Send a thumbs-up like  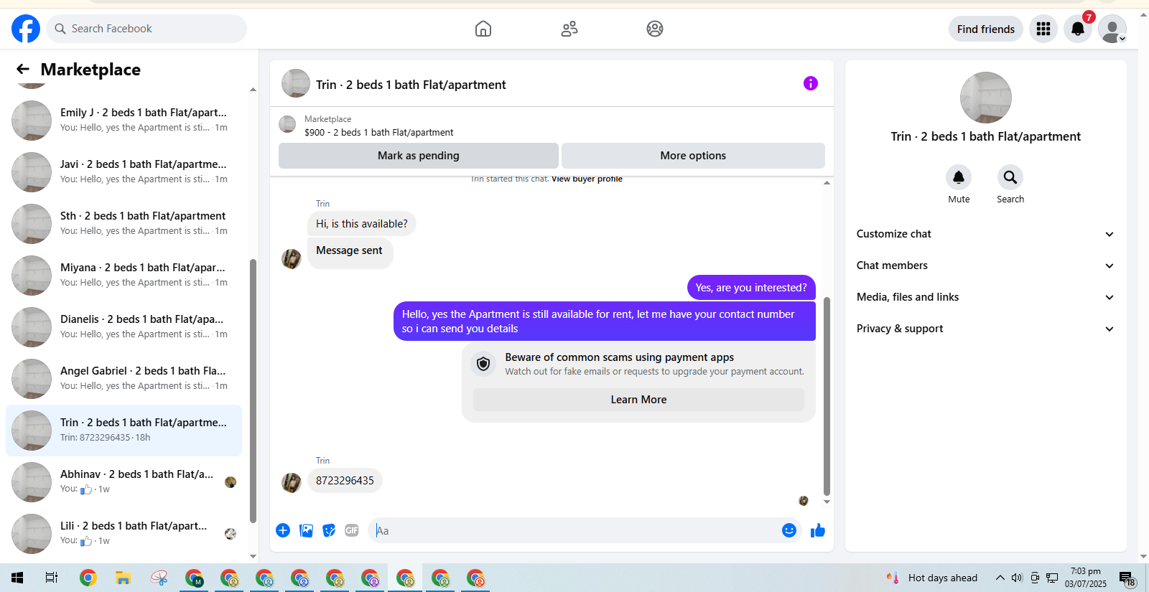click(x=818, y=530)
